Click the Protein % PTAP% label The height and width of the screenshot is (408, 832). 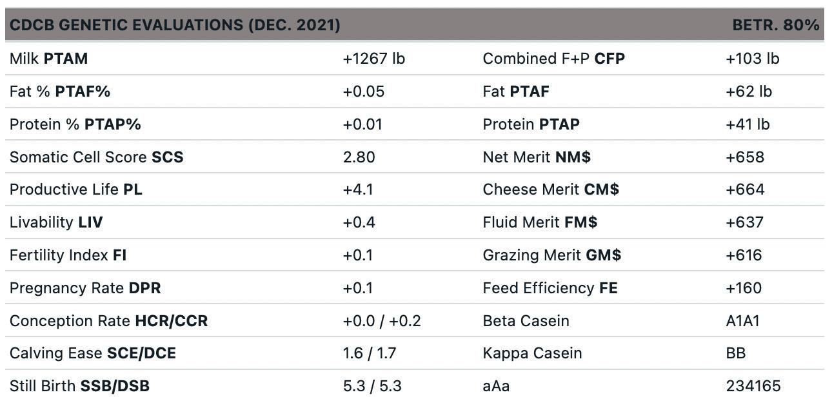[75, 124]
